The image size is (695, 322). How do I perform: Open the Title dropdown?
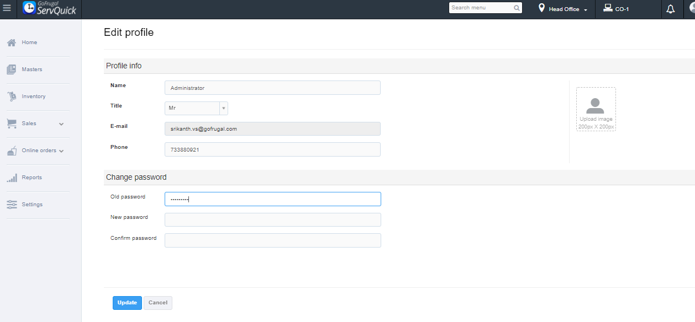tap(196, 109)
